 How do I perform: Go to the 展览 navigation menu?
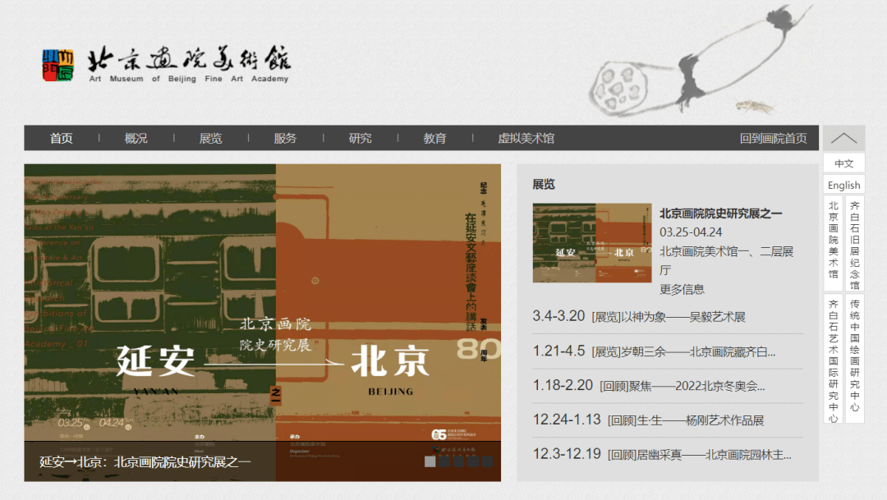(x=211, y=138)
